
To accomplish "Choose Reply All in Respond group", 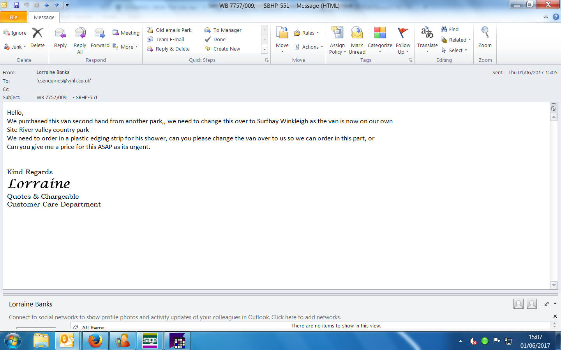I will (x=80, y=40).
